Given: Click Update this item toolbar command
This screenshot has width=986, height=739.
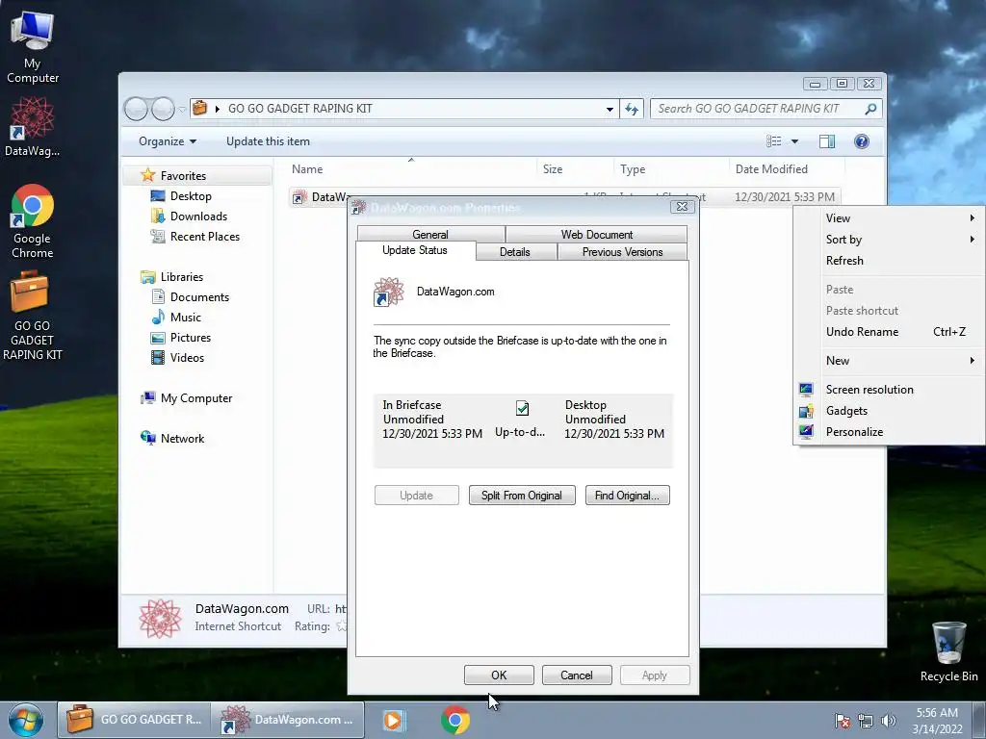Looking at the screenshot, I should pos(268,141).
